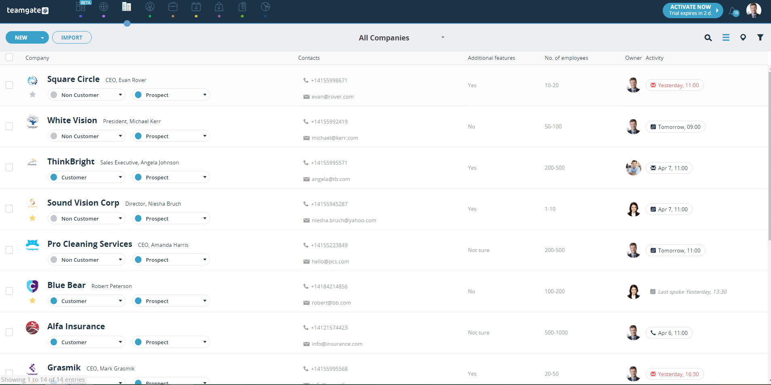
Task: Star the Square Circle company
Action: pos(33,95)
